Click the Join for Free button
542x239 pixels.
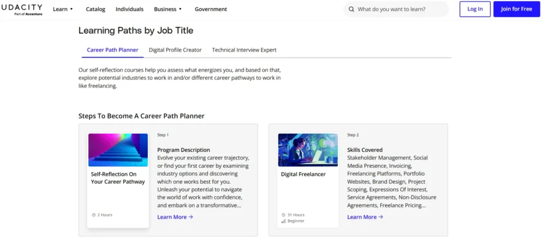516,9
